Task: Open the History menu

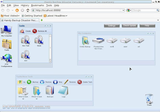Action: [x=25, y=5]
